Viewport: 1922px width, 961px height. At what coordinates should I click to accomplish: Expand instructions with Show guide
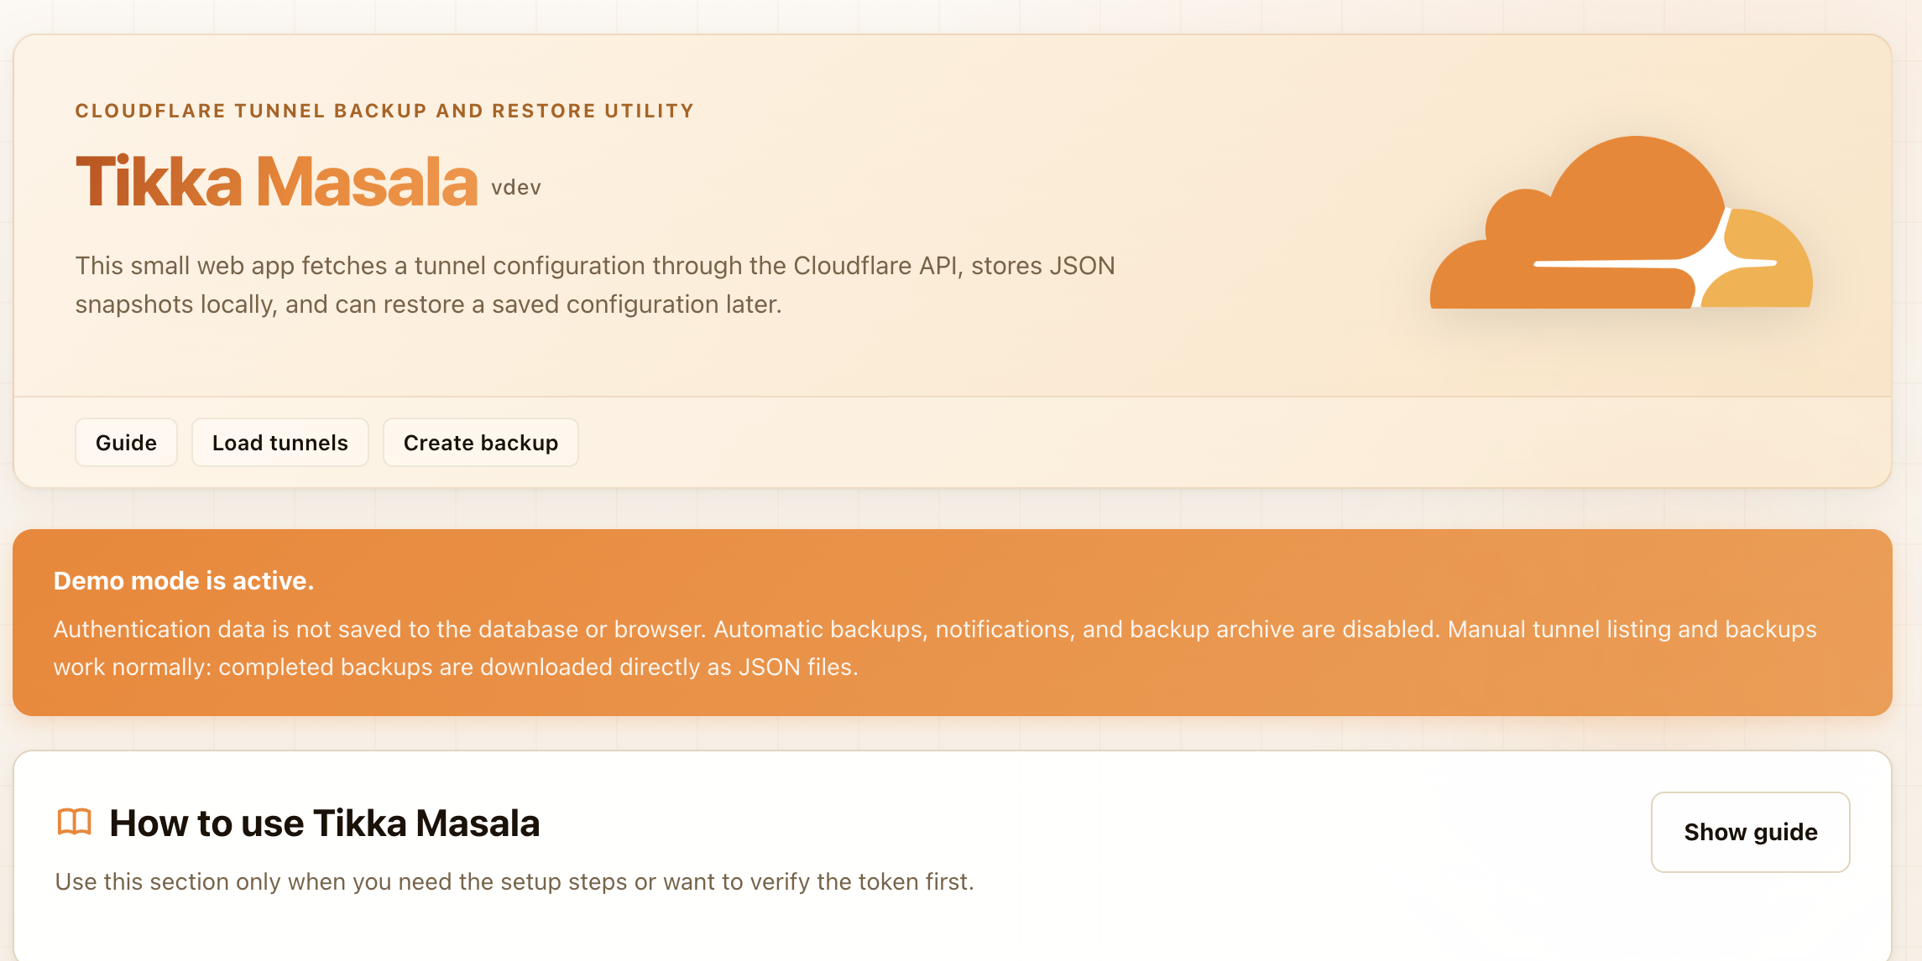coord(1751,832)
